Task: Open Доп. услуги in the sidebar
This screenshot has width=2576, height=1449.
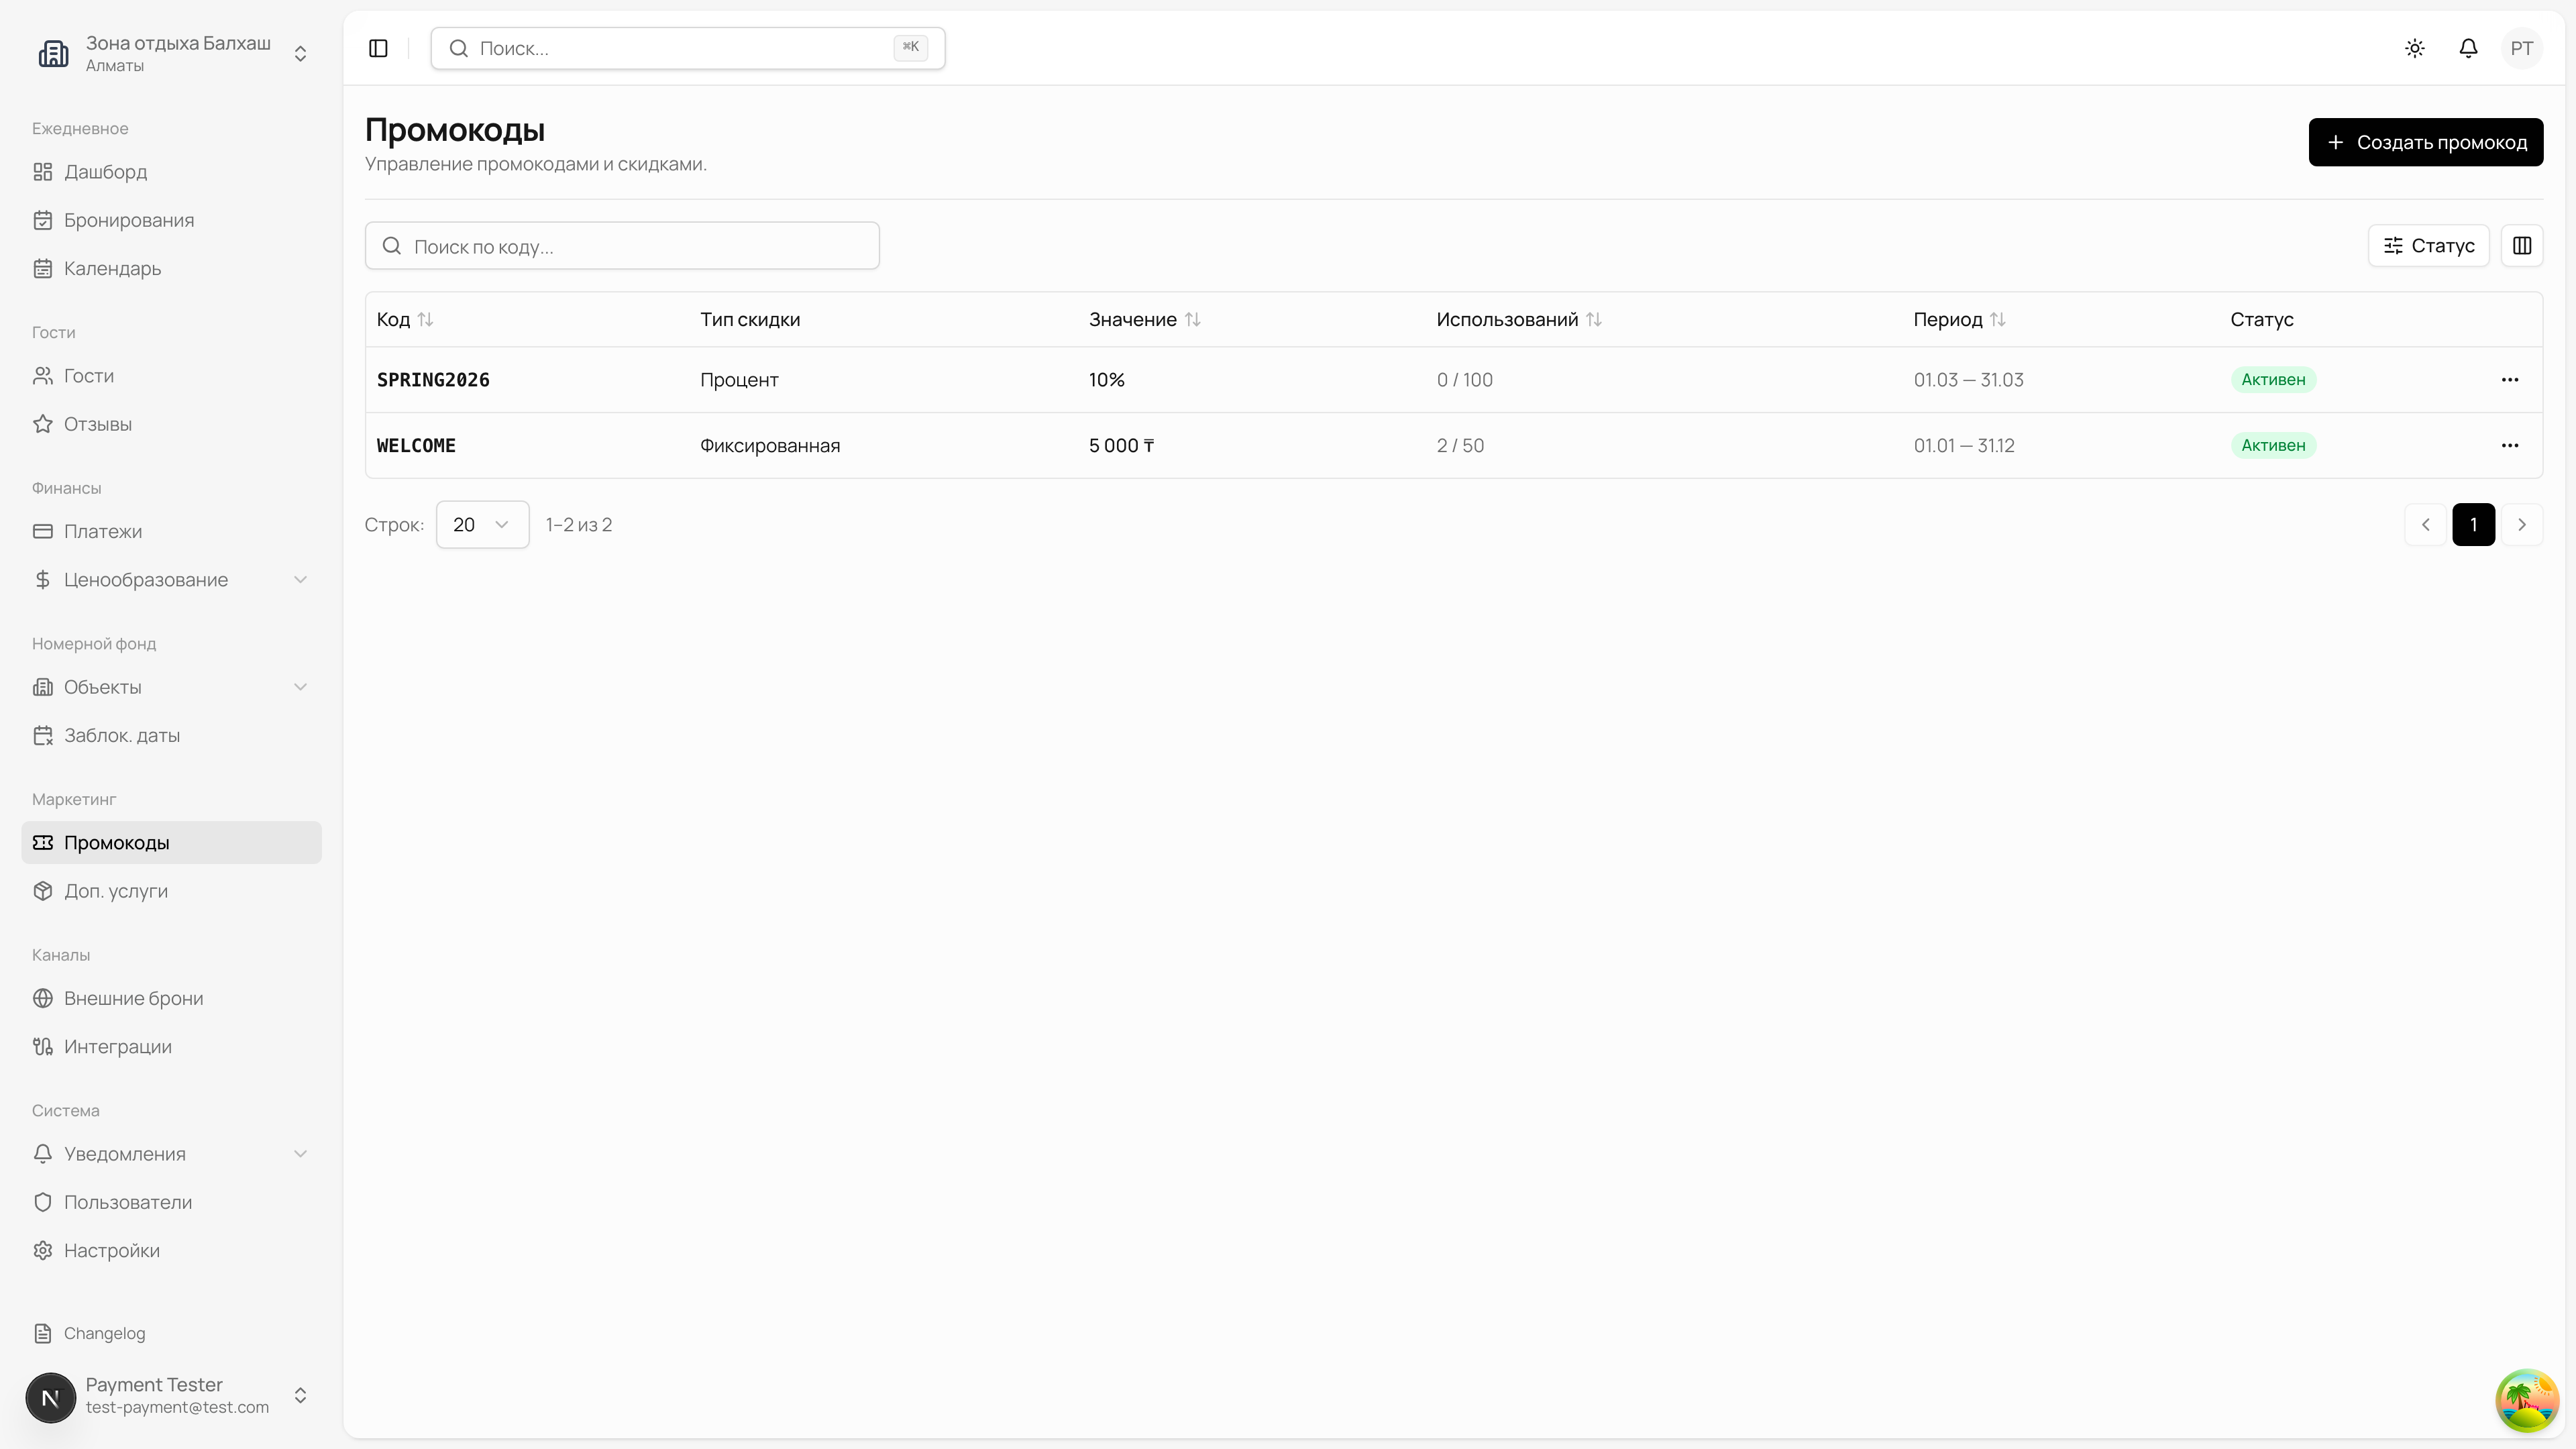Action: (116, 891)
